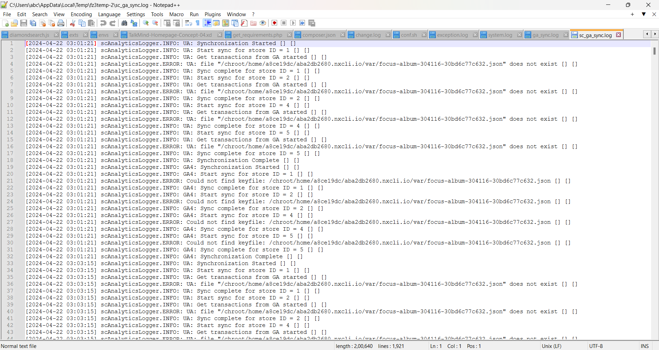Open the tab list dropdown triangle
The width and height of the screenshot is (659, 350).
644,14
